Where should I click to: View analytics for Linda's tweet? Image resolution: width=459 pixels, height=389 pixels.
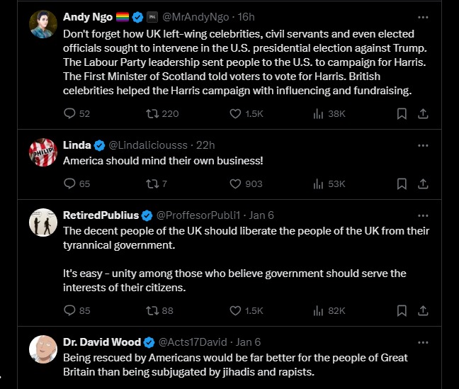pyautogui.click(x=319, y=184)
